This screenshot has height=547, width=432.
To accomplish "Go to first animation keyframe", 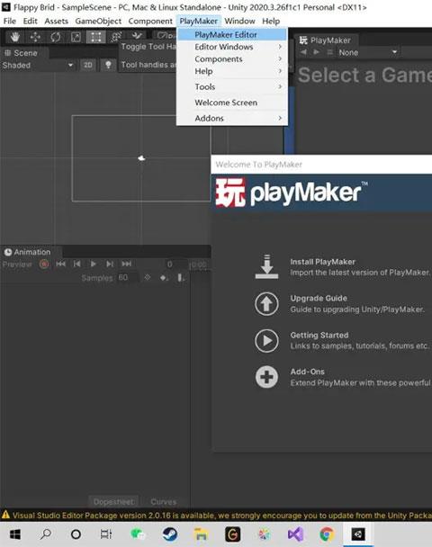I will pyautogui.click(x=60, y=265).
